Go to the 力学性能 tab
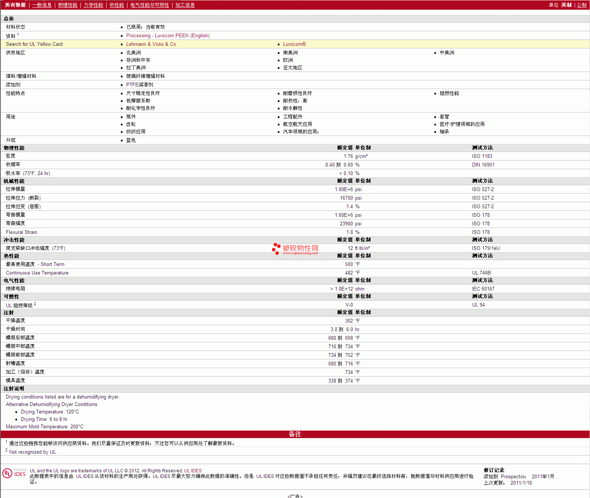 (x=93, y=5)
